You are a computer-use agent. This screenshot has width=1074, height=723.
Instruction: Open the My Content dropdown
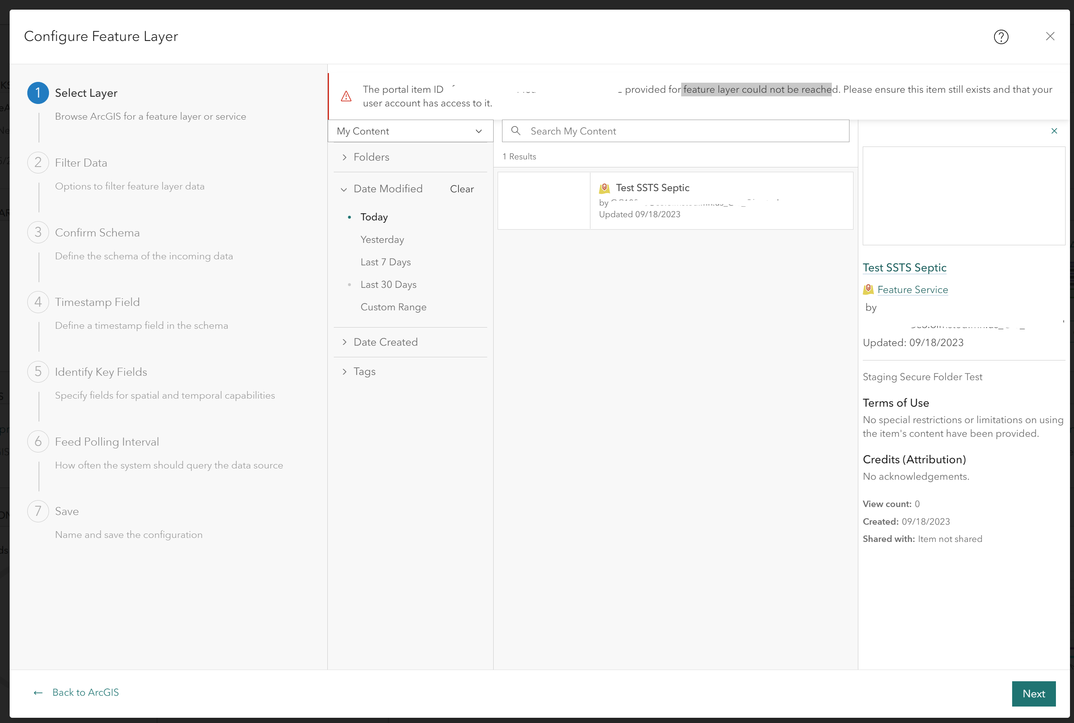coord(410,131)
